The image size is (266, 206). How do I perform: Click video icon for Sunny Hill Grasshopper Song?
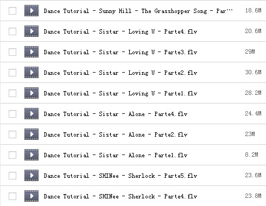coord(31,11)
